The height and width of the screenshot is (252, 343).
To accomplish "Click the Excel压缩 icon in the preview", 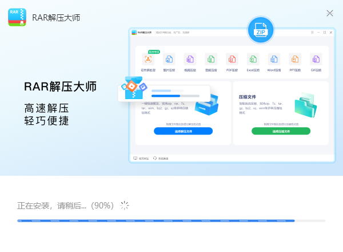I will (253, 59).
